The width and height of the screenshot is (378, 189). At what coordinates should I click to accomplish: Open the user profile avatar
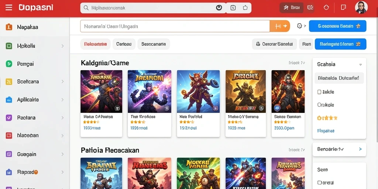click(361, 7)
